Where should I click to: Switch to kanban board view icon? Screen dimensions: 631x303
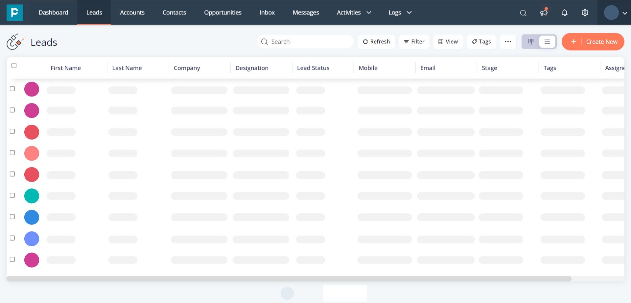531,42
